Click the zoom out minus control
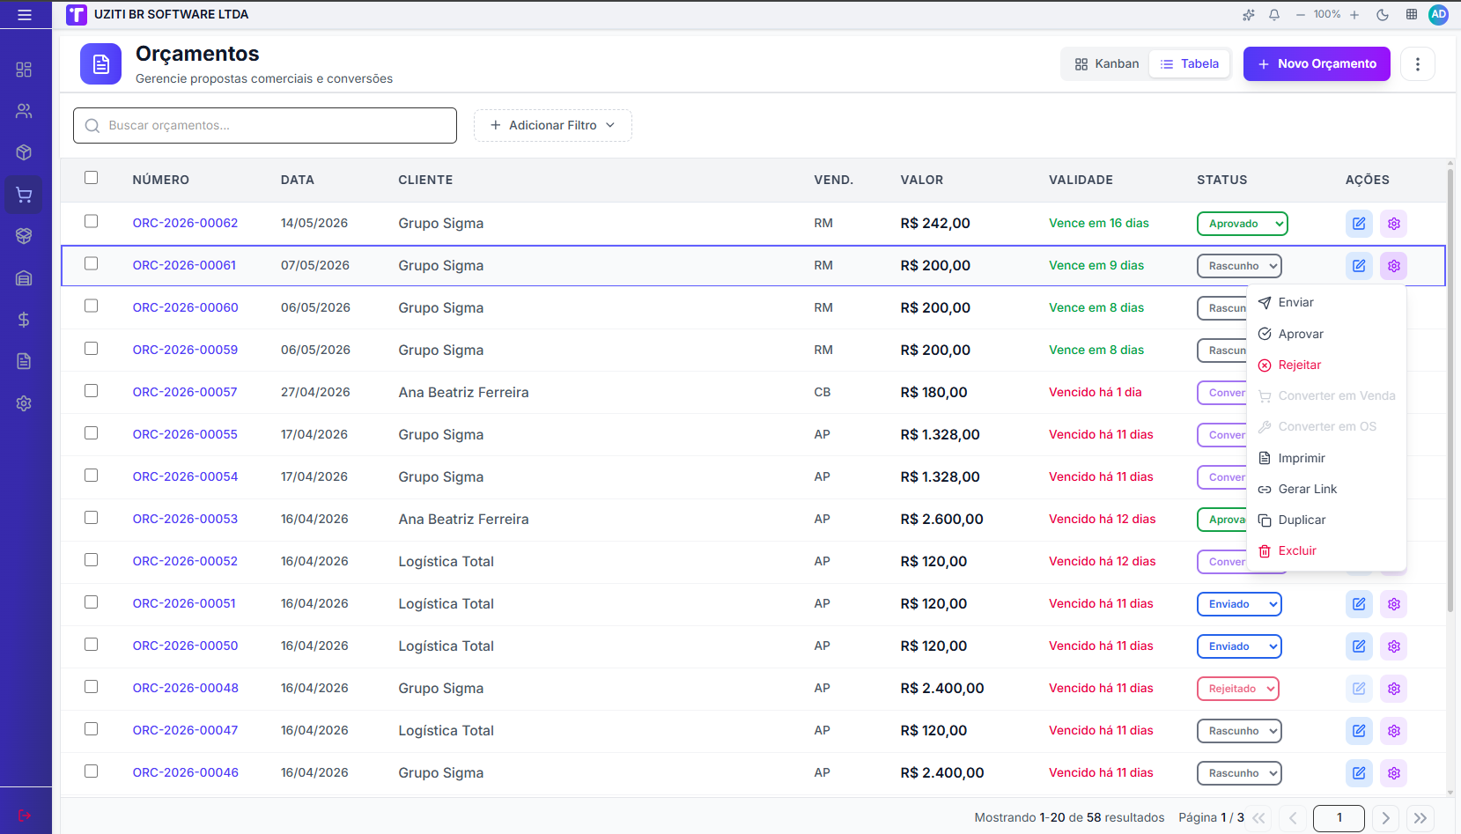The height and width of the screenshot is (834, 1461). (x=1301, y=15)
